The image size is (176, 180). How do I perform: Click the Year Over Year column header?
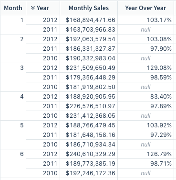pyautogui.click(x=145, y=8)
